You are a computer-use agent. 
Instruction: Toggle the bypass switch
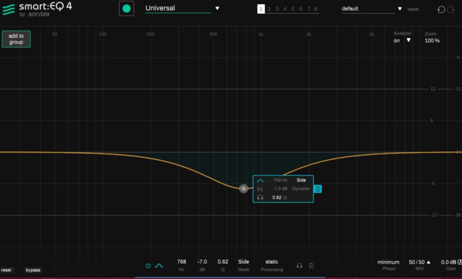33,270
